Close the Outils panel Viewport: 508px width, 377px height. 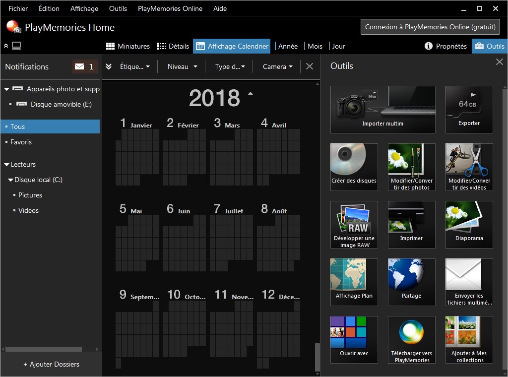[x=499, y=62]
